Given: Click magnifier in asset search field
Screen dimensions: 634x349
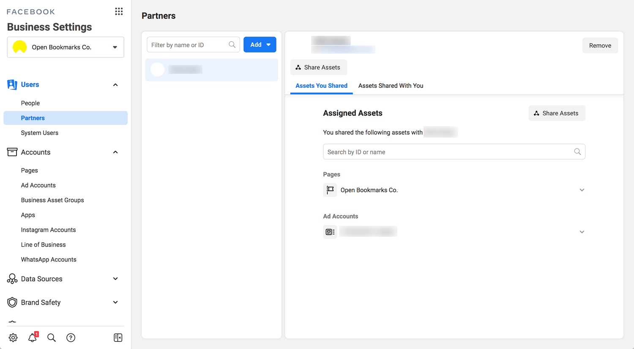Looking at the screenshot, I should tap(577, 152).
